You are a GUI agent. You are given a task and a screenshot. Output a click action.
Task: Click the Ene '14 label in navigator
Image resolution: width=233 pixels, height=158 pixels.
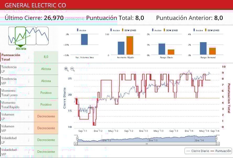(199, 140)
